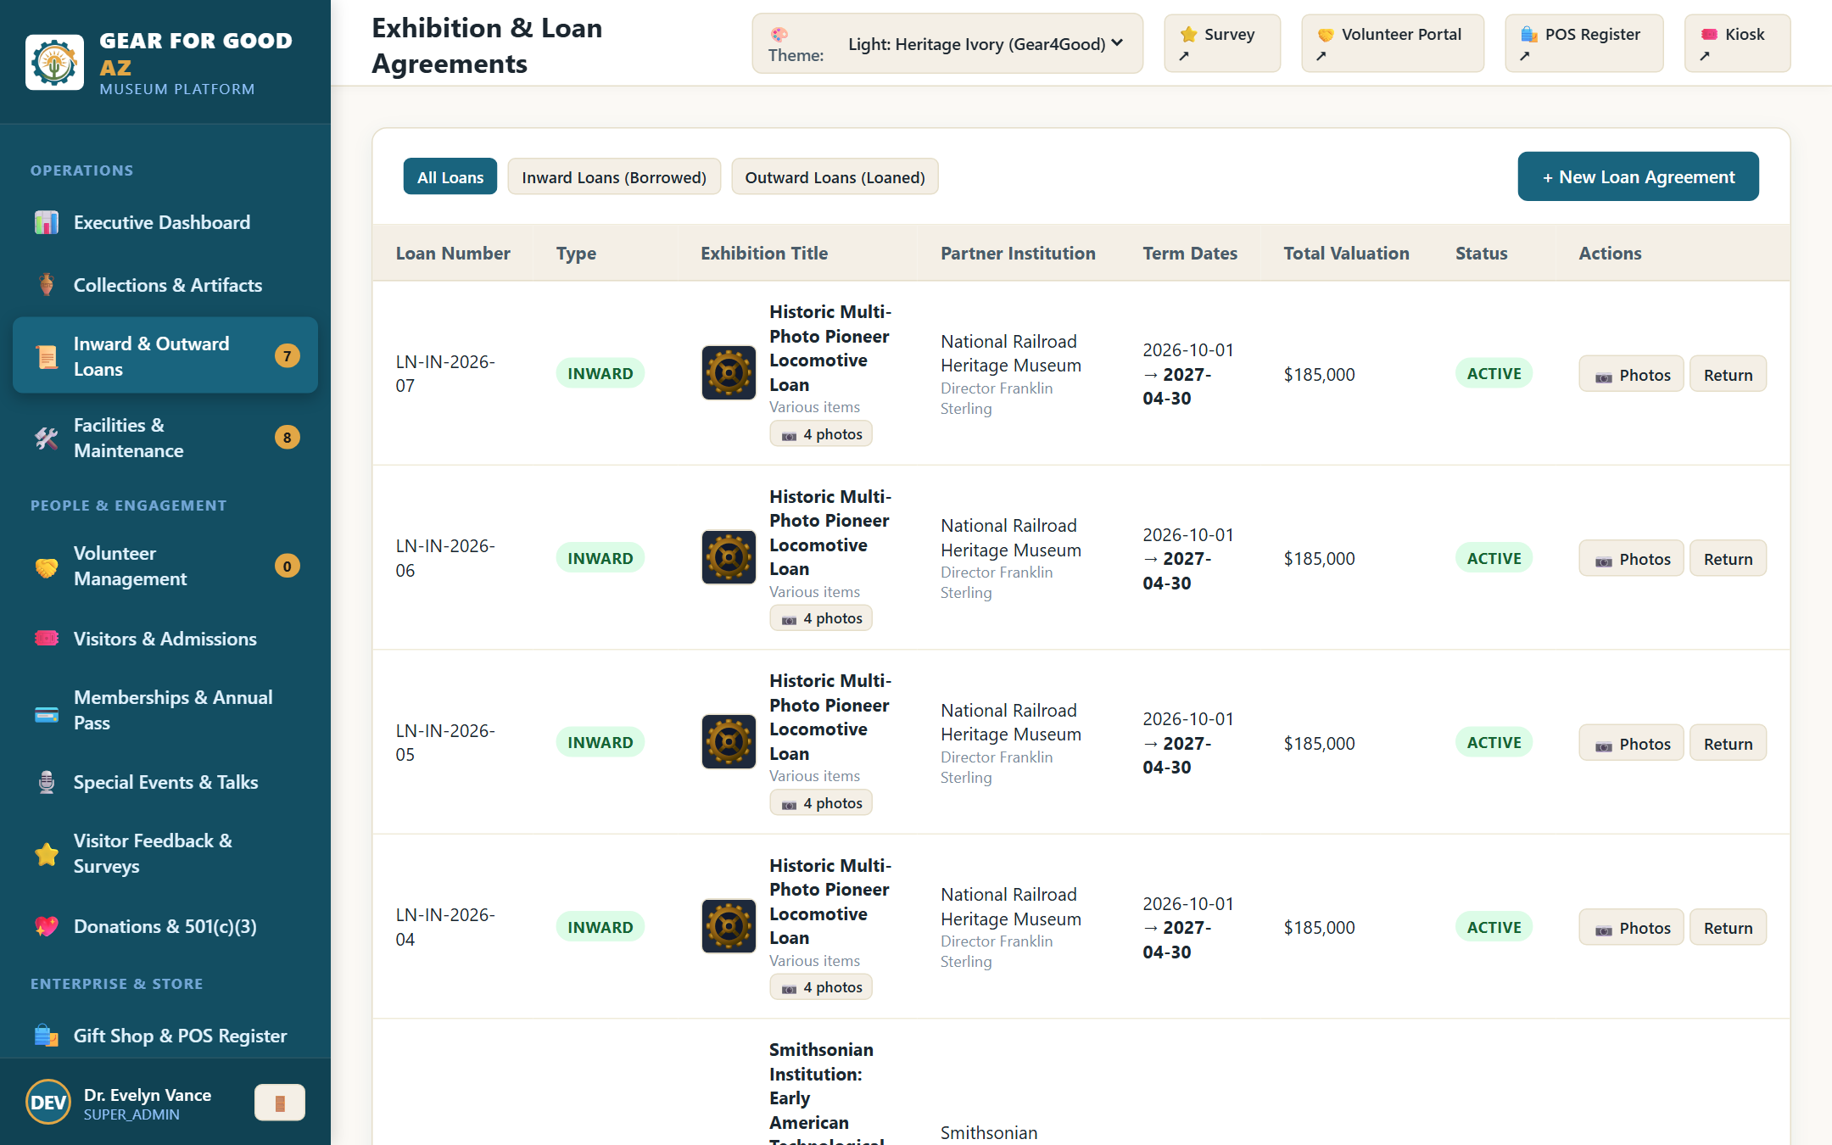Open Photos for loan LN-IN-2026-05

1631,743
